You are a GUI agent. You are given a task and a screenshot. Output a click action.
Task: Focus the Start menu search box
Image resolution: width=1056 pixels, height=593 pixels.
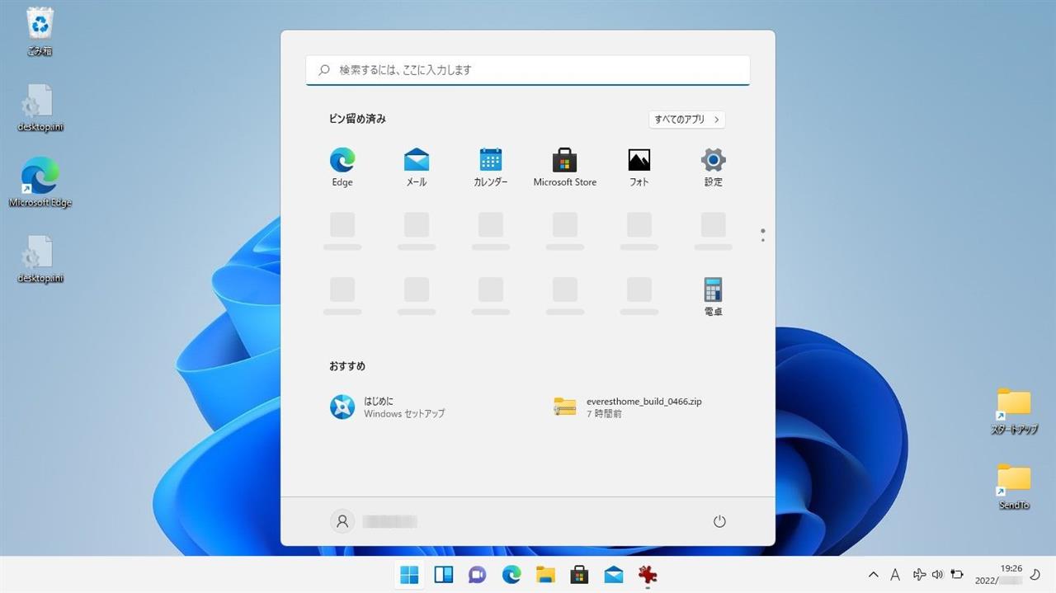click(x=528, y=70)
